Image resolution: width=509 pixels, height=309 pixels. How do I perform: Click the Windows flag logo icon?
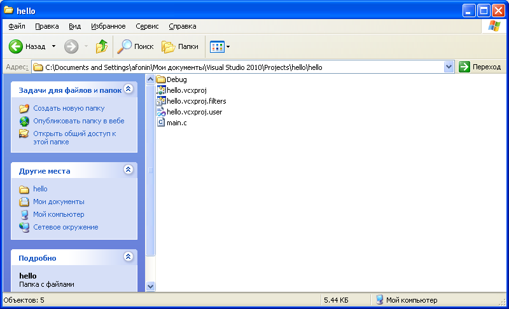[494, 26]
